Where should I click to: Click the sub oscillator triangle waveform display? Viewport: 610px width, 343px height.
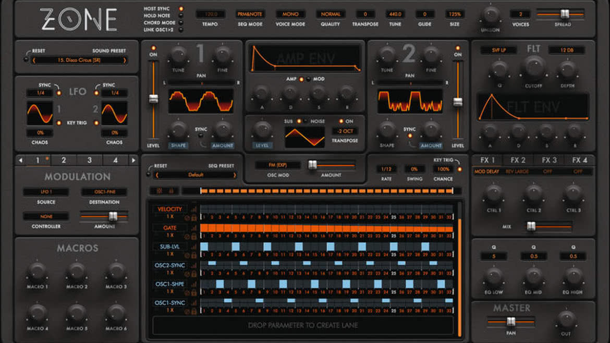pyautogui.click(x=304, y=137)
